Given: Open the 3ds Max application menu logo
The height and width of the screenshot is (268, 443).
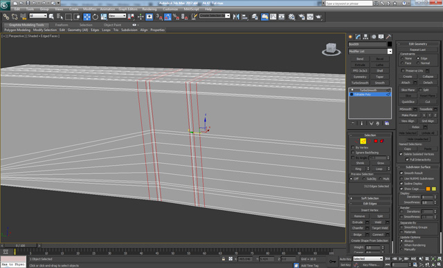Looking at the screenshot, I should (x=5, y=6).
